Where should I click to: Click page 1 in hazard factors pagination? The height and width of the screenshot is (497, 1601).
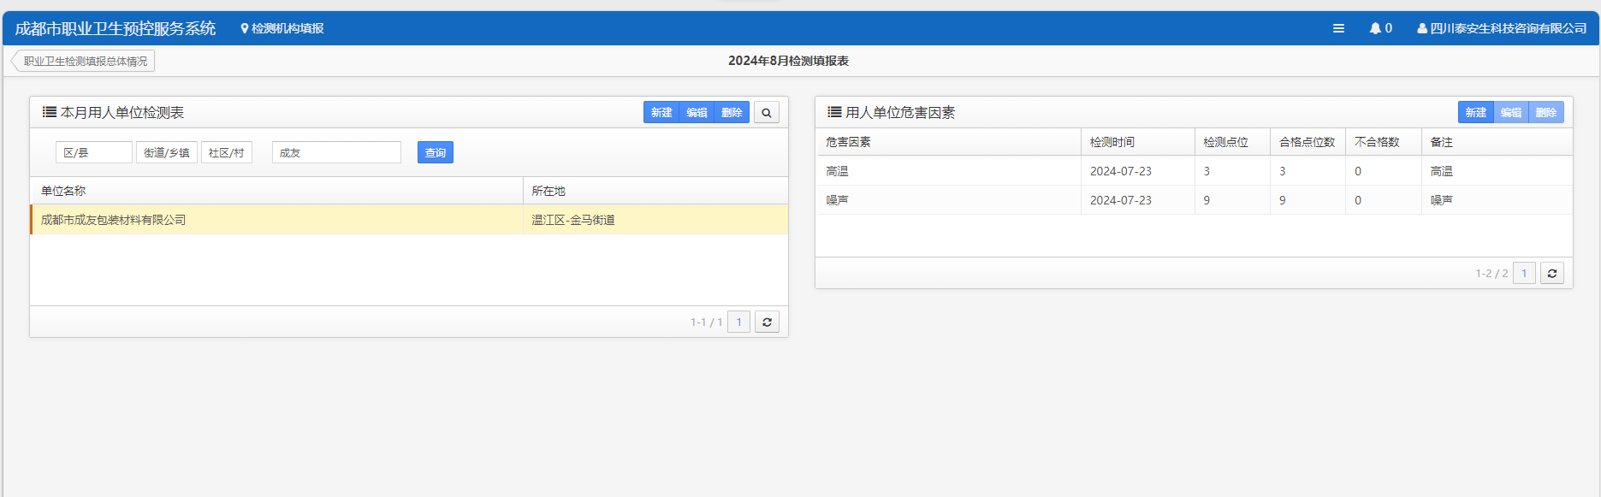point(1523,274)
